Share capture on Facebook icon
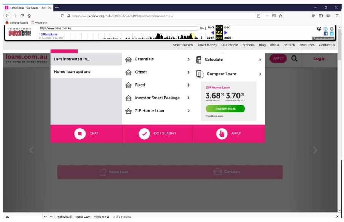Viewport: 344px width, 222px height. (326, 33)
